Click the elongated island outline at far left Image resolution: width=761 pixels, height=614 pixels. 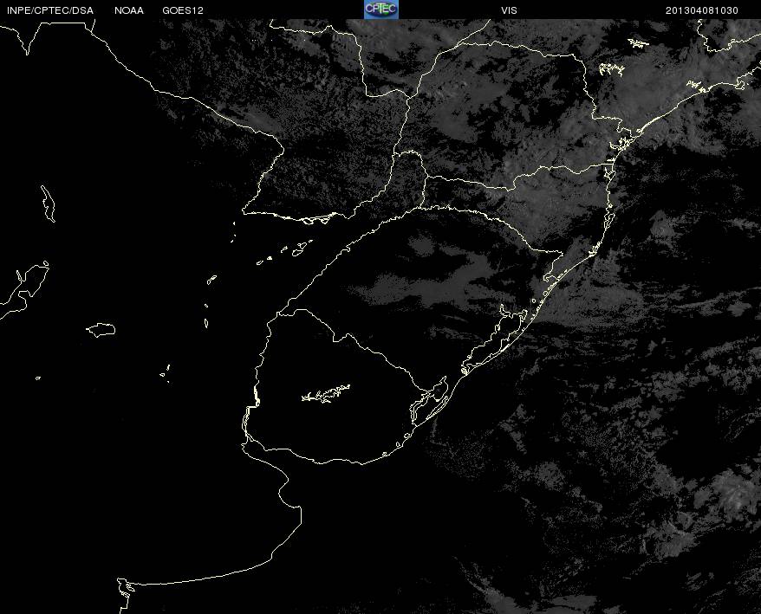click(48, 204)
